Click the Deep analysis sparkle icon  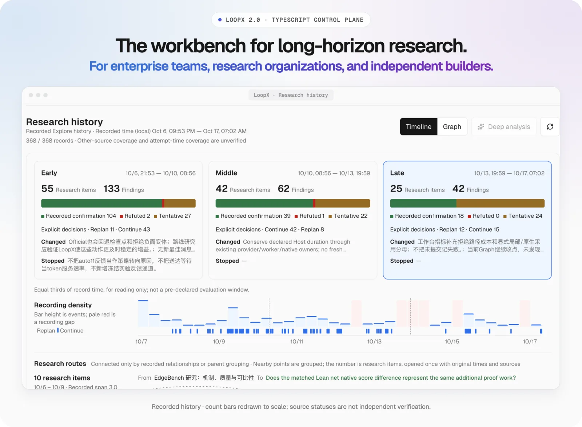(481, 126)
